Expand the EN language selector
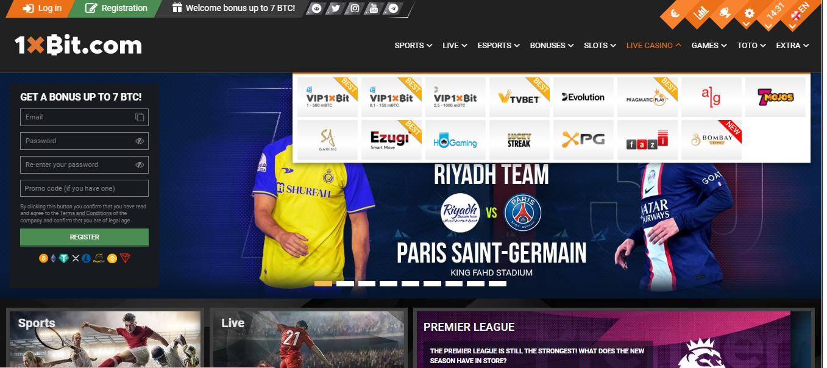 point(798,13)
